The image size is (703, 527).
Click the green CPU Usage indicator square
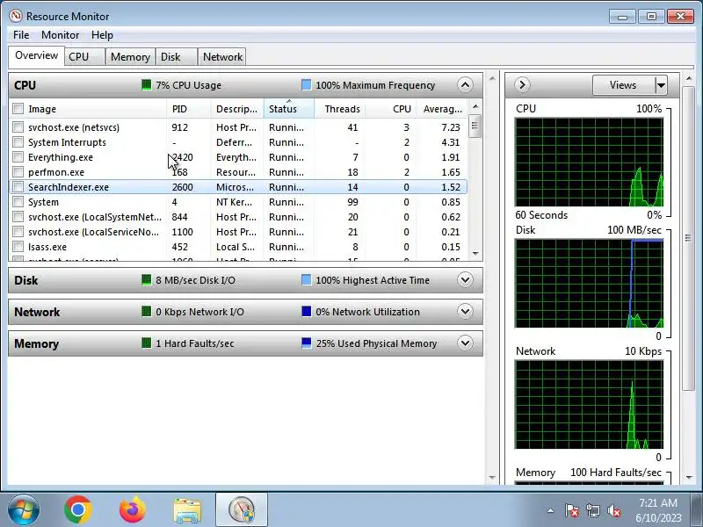[146, 84]
